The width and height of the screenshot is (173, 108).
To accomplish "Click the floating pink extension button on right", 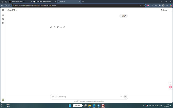I will pyautogui.click(x=170, y=87).
